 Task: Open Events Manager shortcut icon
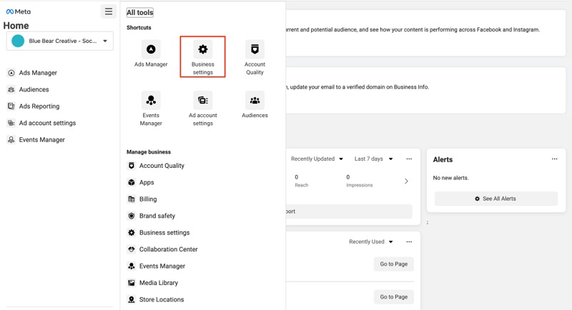tap(151, 100)
